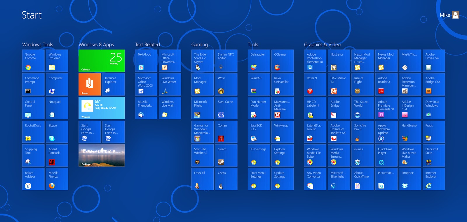Launch the FreeCell game tile
The width and height of the screenshot is (467, 222).
pyautogui.click(x=203, y=179)
